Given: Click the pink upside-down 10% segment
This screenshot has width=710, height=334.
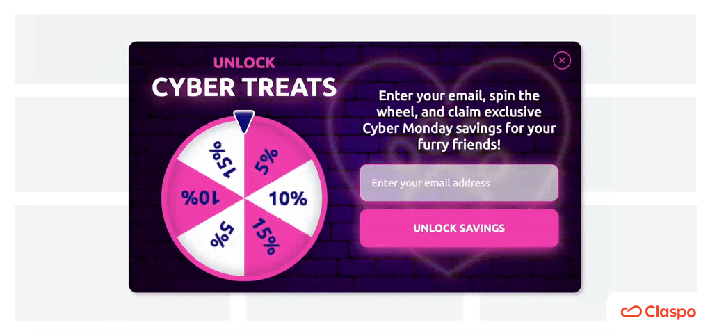Looking at the screenshot, I should pyautogui.click(x=200, y=198).
